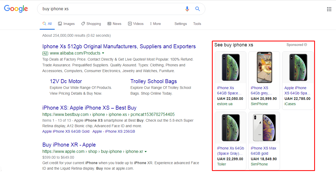Screen dimensions: 336x172
Task: Open search Settings
Action: pyautogui.click(x=181, y=24)
